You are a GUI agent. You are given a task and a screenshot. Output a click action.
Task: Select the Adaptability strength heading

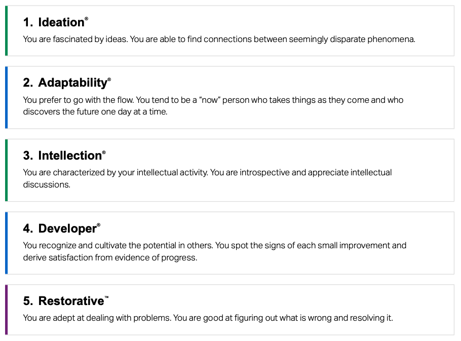[x=67, y=83]
